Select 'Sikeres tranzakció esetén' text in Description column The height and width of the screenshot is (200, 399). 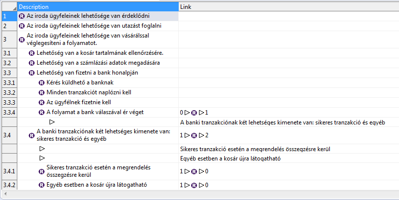pyautogui.click(x=99, y=171)
